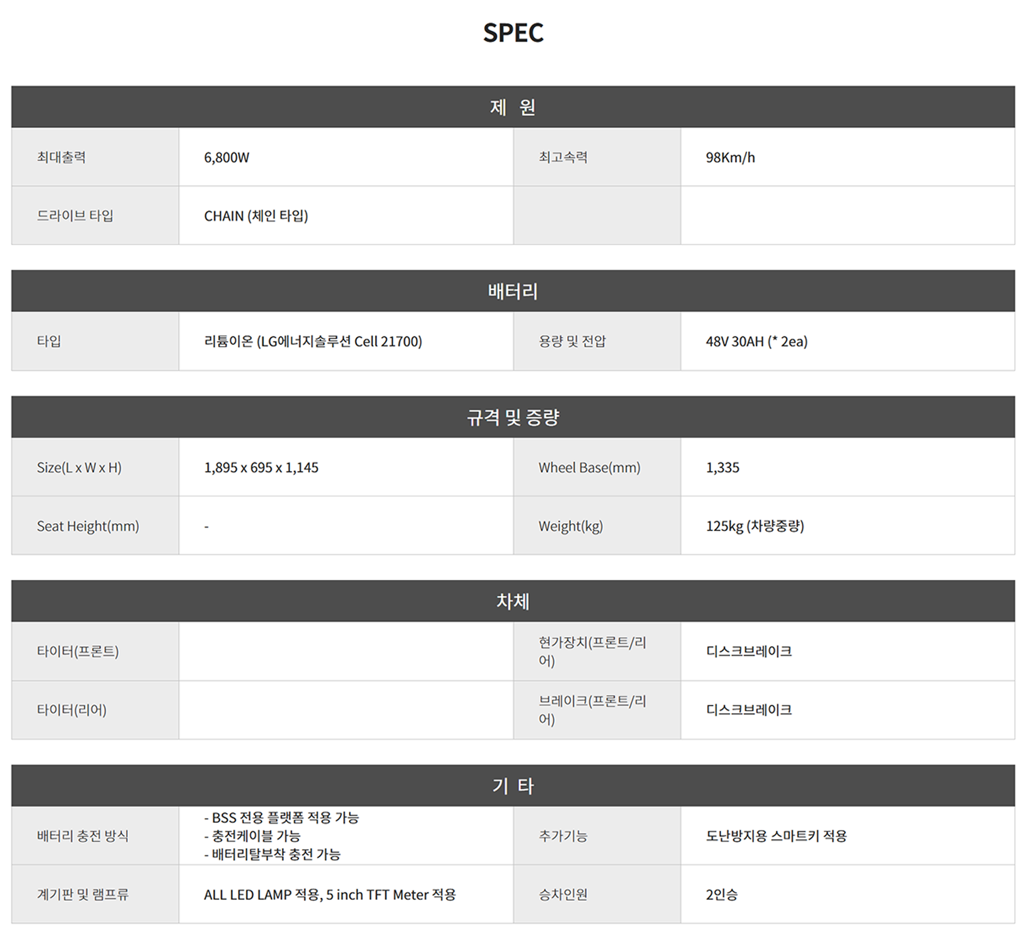This screenshot has height=950, width=1026.
Task: Click the 6,800W maximum output value
Action: [x=227, y=157]
